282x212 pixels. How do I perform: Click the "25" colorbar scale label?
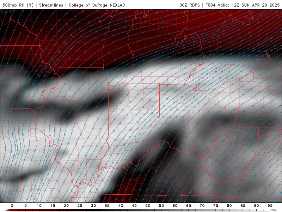[80, 206]
